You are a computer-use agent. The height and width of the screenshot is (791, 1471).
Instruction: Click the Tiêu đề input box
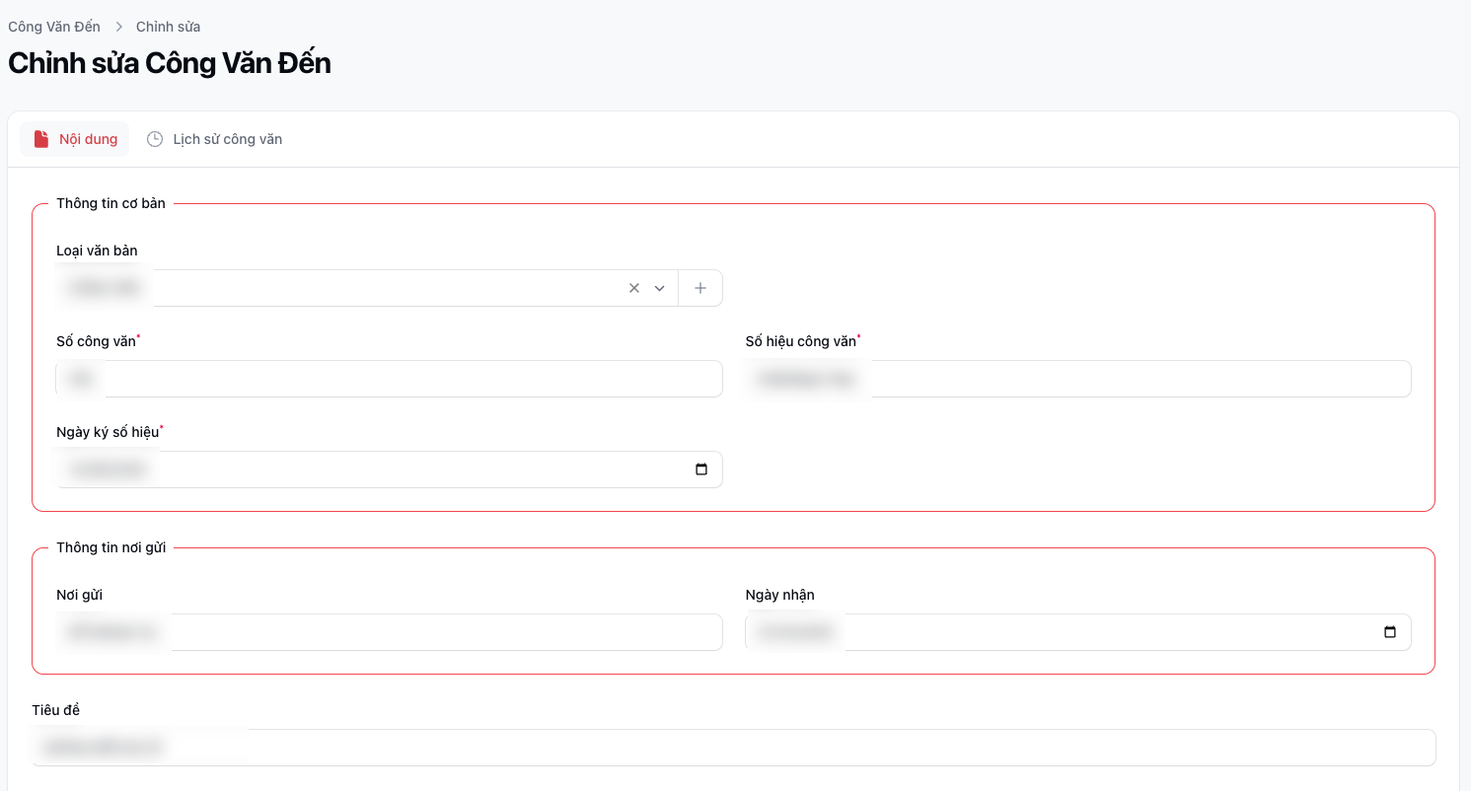tap(733, 748)
